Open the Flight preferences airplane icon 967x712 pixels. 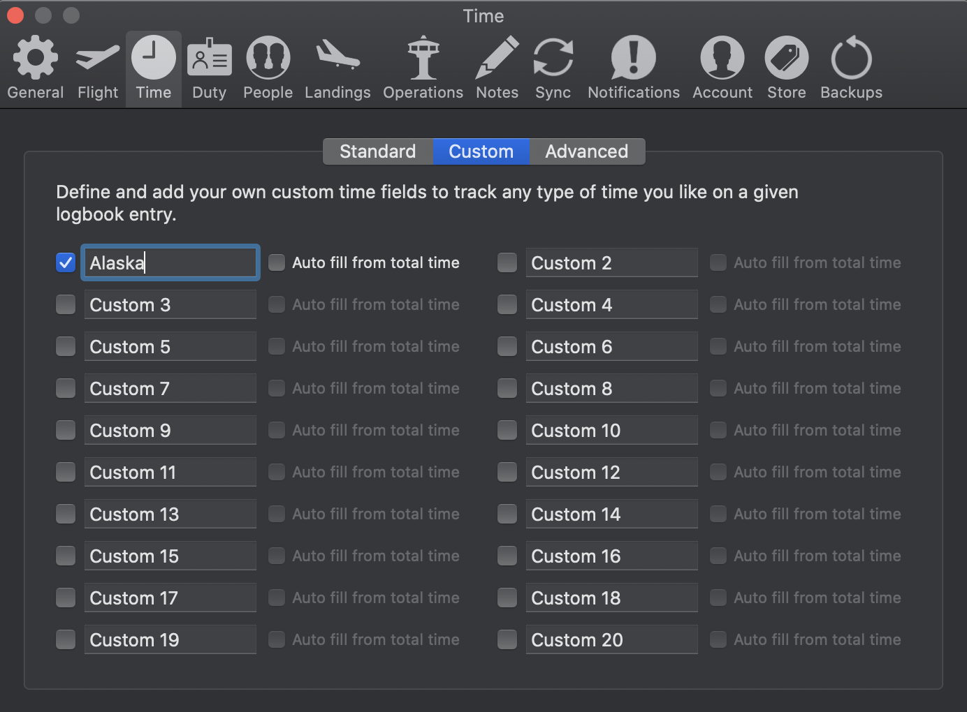click(x=98, y=57)
